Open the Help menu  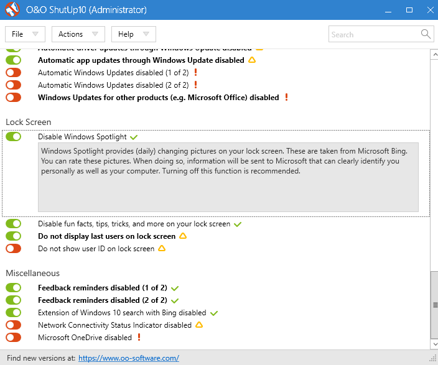click(x=134, y=34)
